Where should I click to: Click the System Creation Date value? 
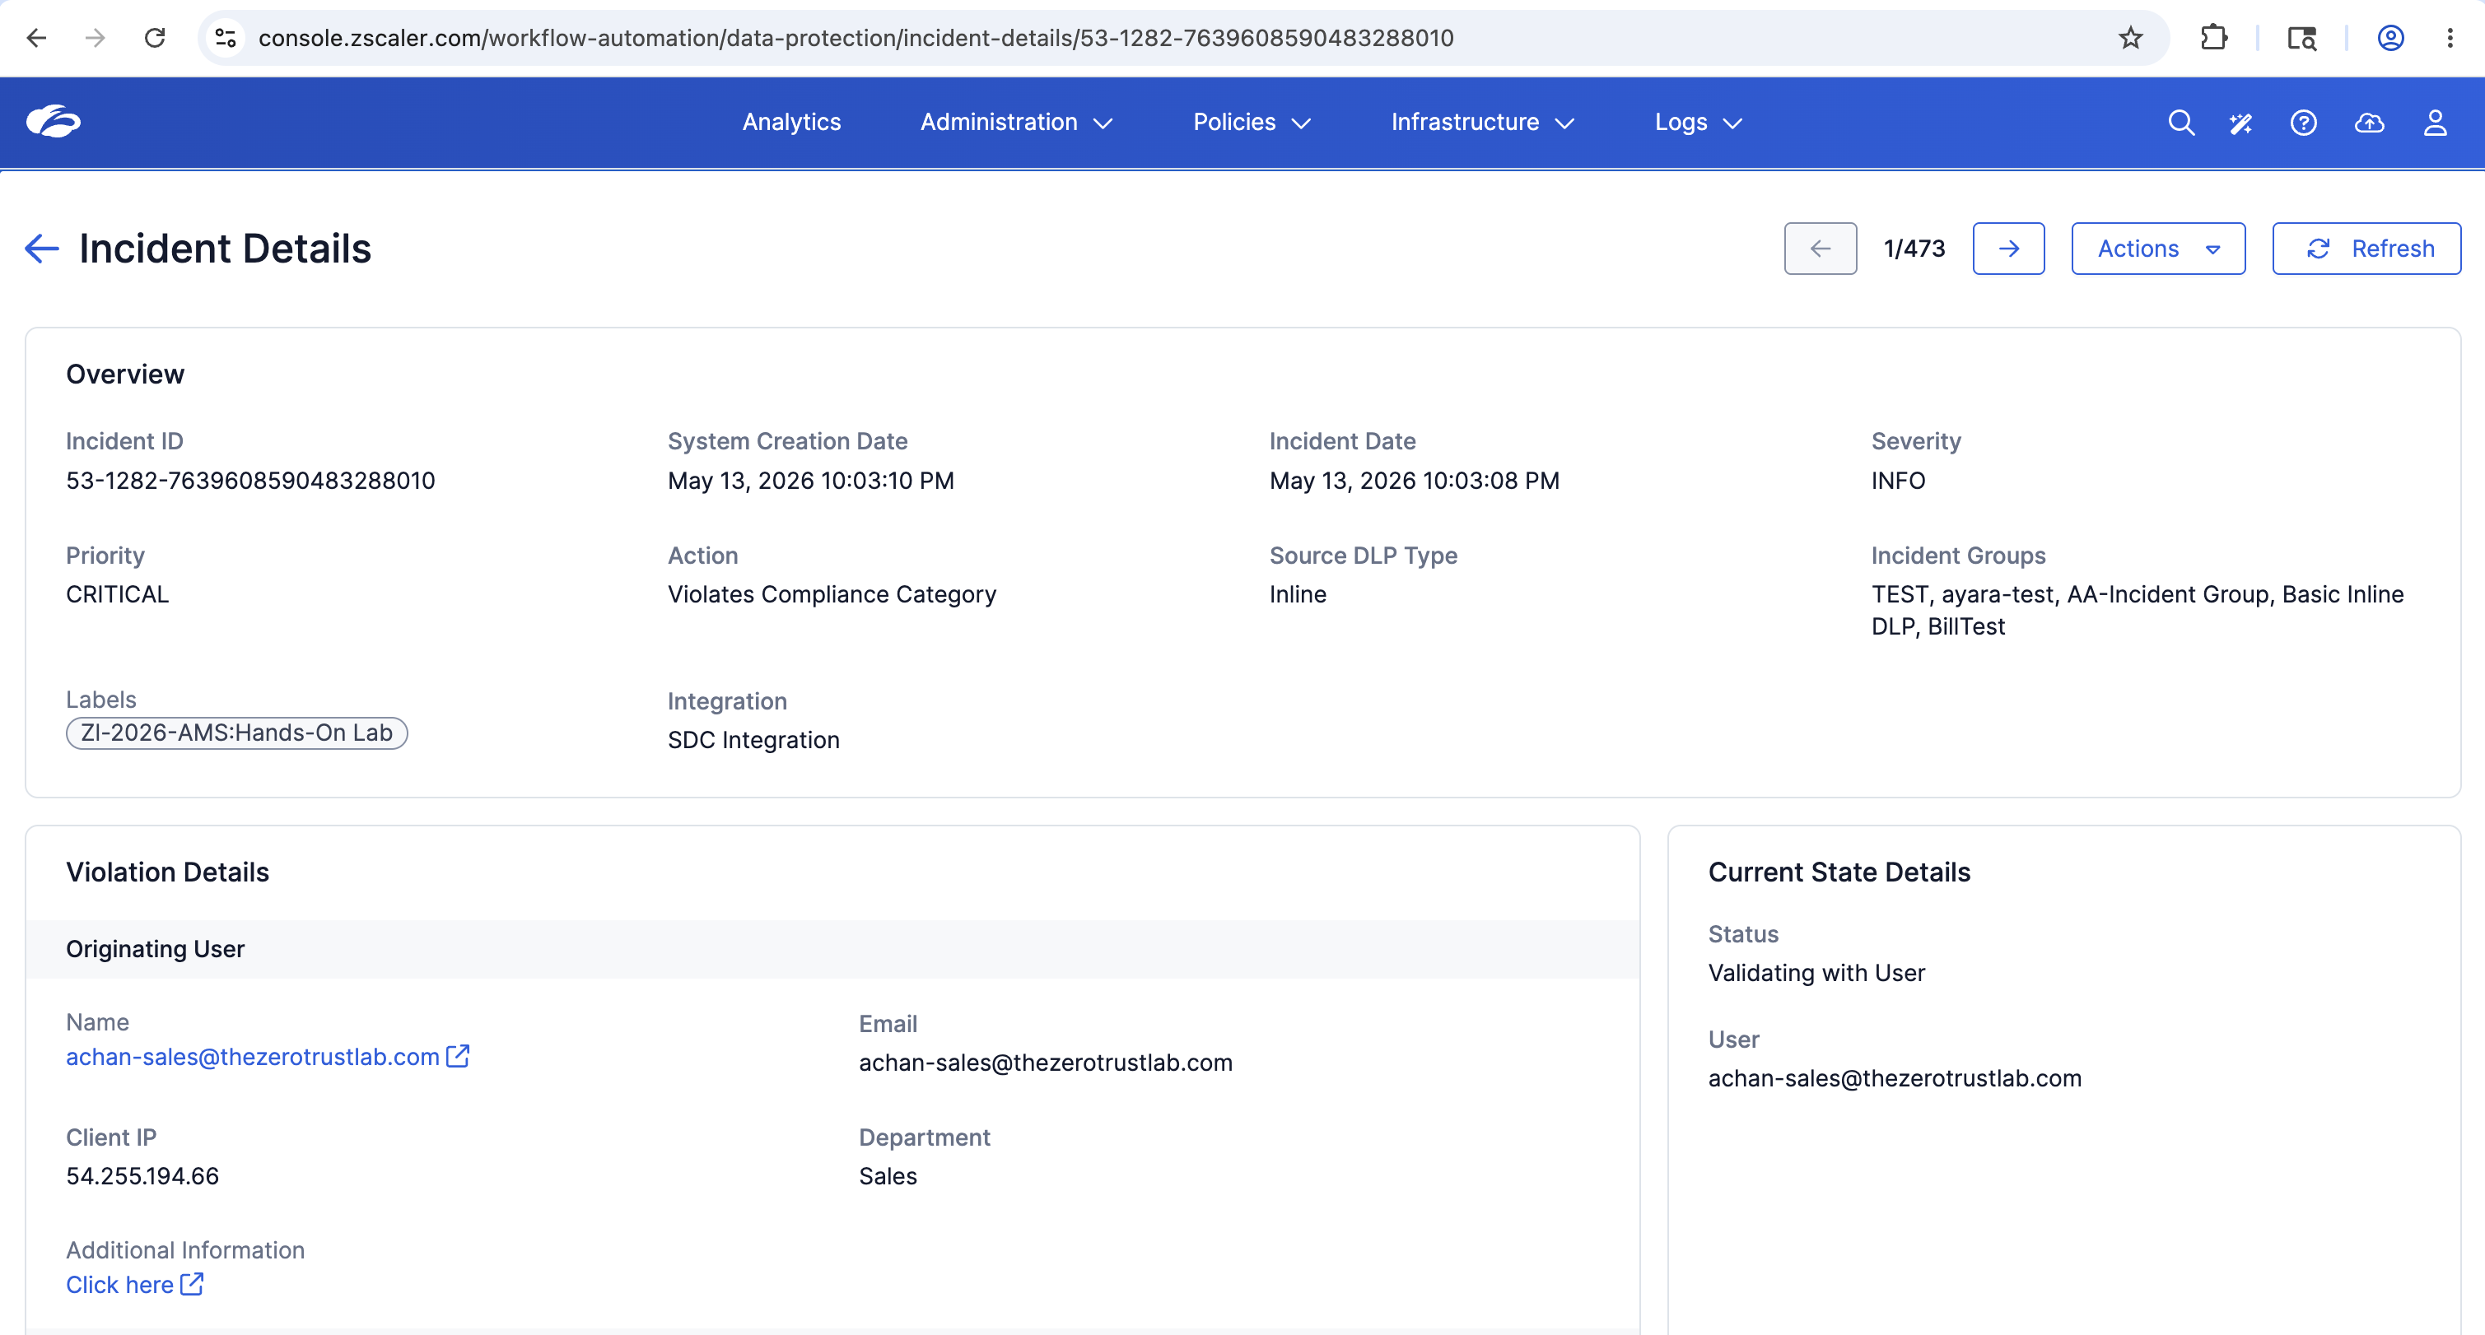pyautogui.click(x=810, y=481)
